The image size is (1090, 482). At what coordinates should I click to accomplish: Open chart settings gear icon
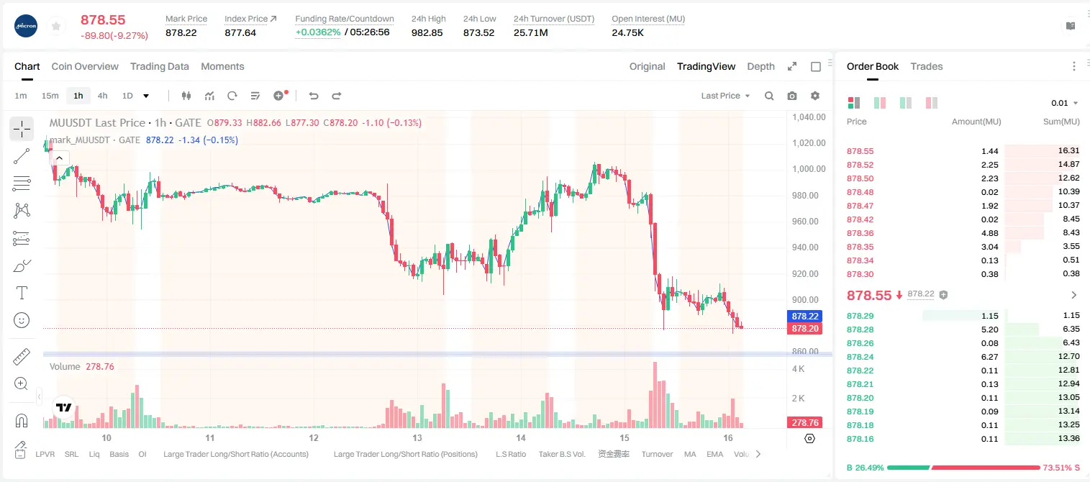[x=815, y=96]
